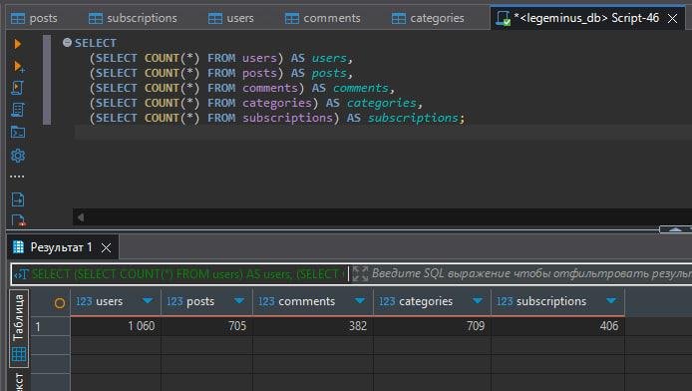
Task: Select the cell with value 709
Action: point(432,326)
